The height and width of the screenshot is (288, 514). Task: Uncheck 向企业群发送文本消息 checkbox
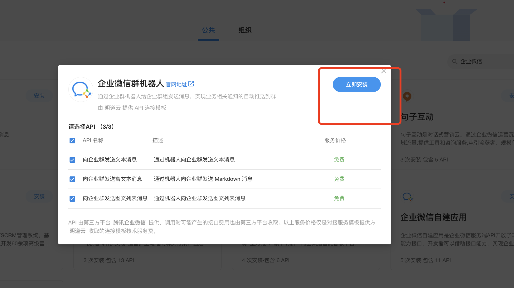coord(72,160)
